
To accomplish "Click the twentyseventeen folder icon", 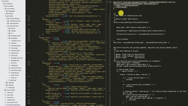I will coord(8,21).
